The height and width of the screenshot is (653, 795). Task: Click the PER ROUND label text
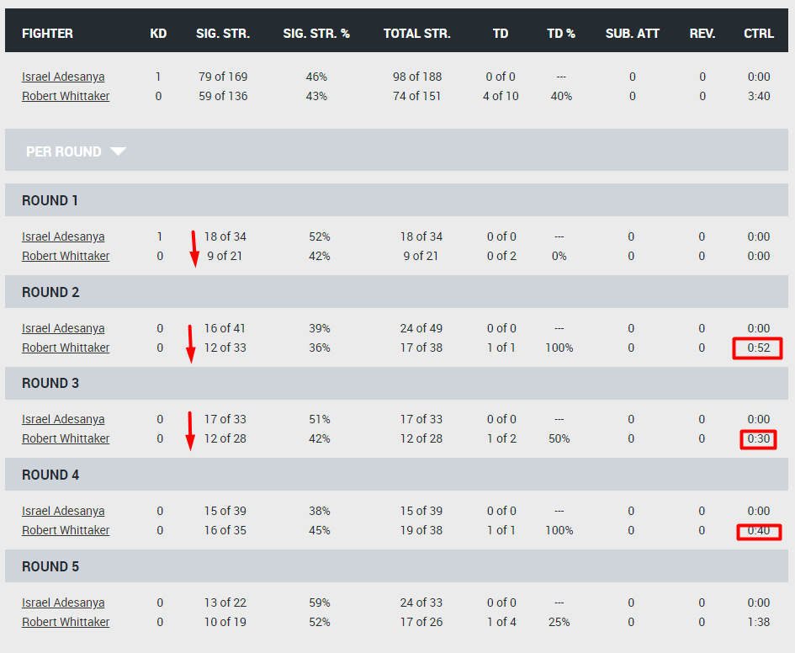click(x=64, y=151)
